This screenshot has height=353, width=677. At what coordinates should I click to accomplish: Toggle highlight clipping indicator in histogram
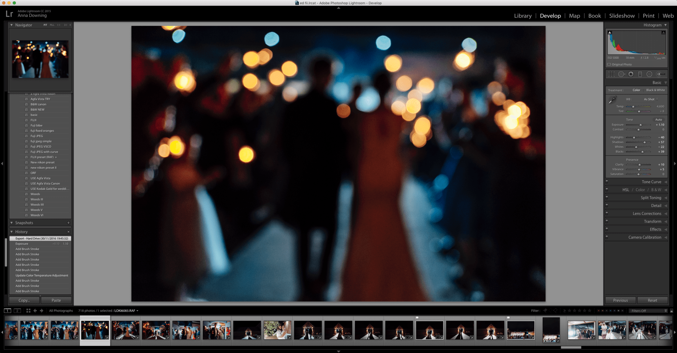pos(664,32)
